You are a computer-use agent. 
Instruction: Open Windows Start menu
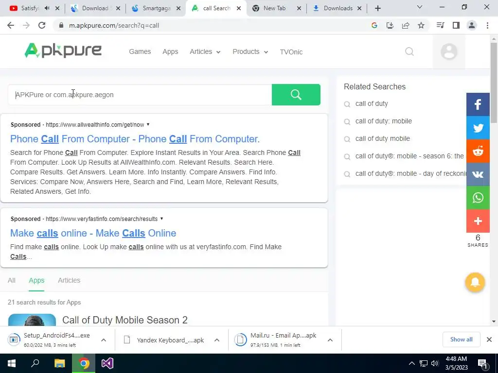click(x=12, y=363)
